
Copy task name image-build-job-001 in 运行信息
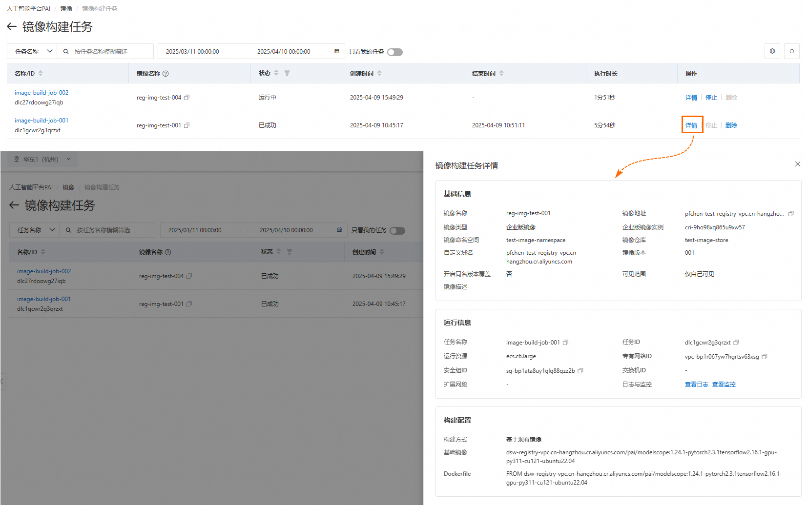[x=565, y=343]
